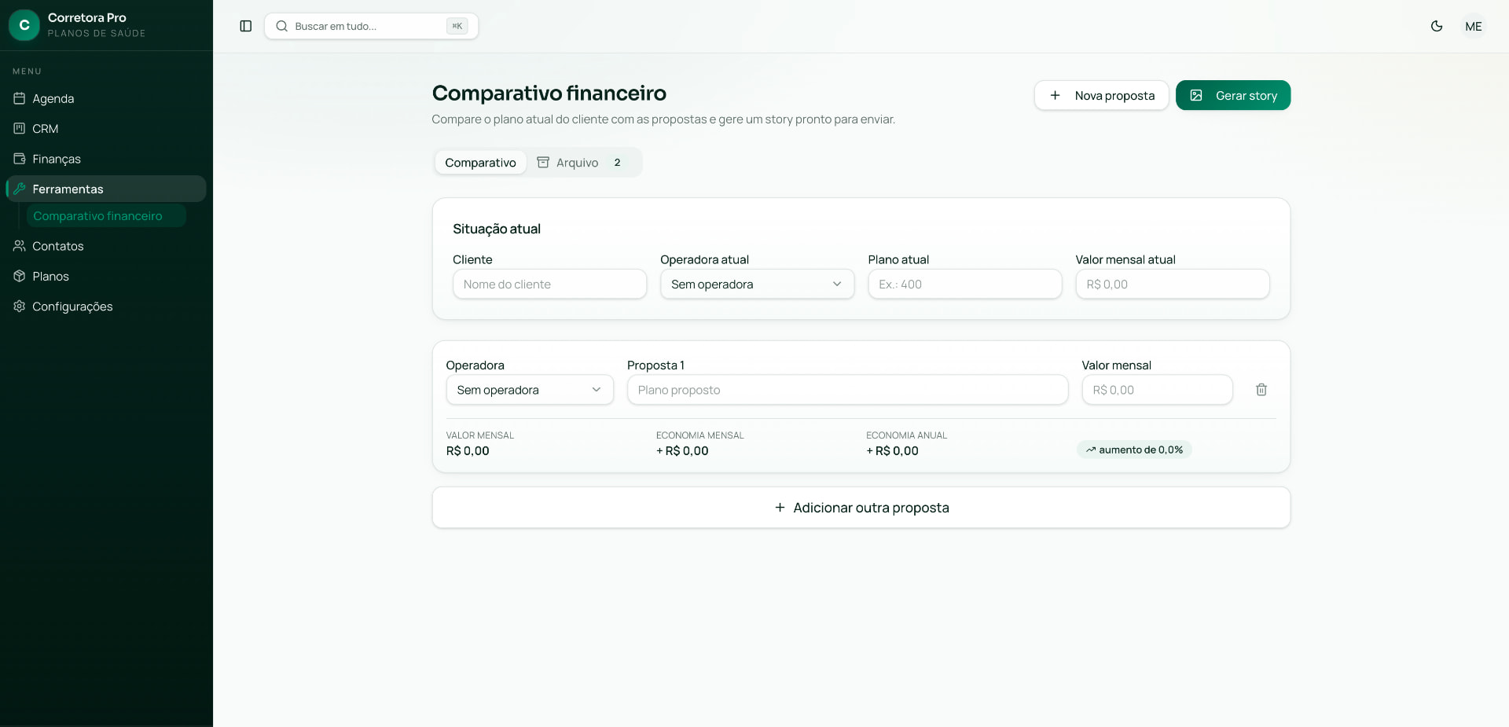The height and width of the screenshot is (727, 1509).
Task: Select the Comparativo tab
Action: (x=480, y=163)
